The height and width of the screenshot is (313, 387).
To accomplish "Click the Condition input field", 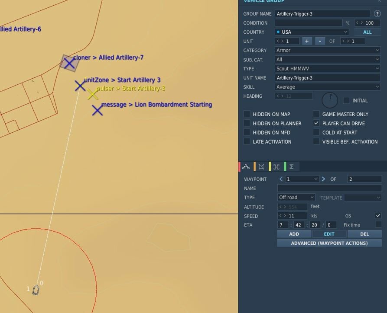I will tap(309, 23).
